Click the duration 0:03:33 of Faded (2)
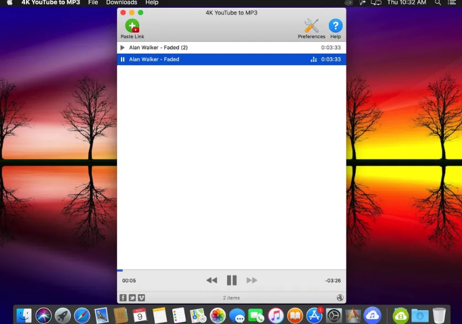The width and height of the screenshot is (462, 324). (x=331, y=47)
